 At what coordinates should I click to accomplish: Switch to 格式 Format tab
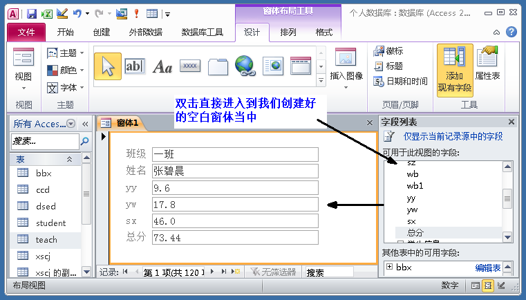pyautogui.click(x=324, y=32)
